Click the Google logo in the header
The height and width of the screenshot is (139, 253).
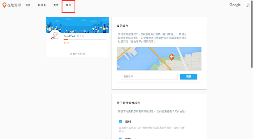[x=235, y=5]
